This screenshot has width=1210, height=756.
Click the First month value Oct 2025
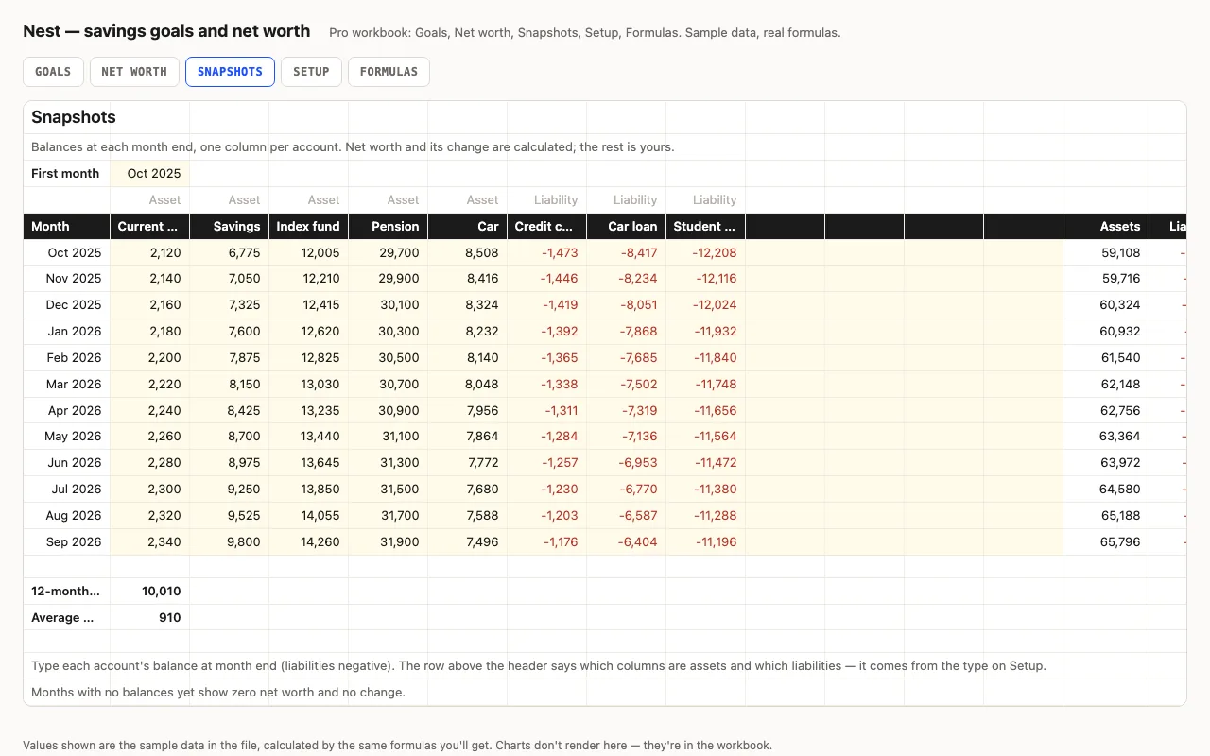click(x=150, y=174)
